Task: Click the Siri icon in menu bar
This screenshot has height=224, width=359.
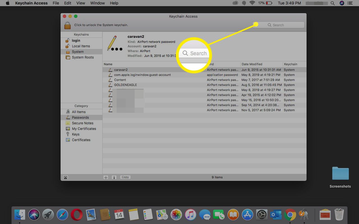Action: click(x=342, y=3)
